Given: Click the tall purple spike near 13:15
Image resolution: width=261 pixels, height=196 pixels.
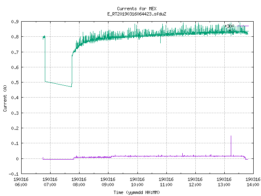Looking at the screenshot, I should pos(231,146).
